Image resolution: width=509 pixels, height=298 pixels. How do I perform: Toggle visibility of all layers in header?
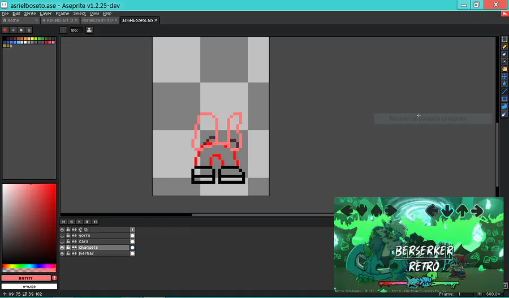(62, 230)
